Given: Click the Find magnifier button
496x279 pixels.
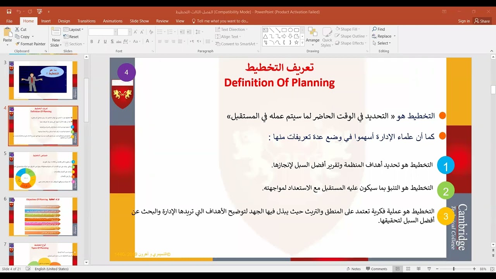Looking at the screenshot, I should coord(379,29).
